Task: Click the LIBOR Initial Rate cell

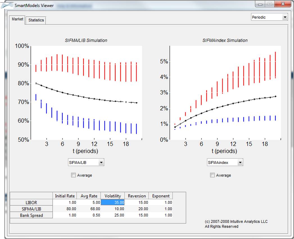Action: coord(65,202)
